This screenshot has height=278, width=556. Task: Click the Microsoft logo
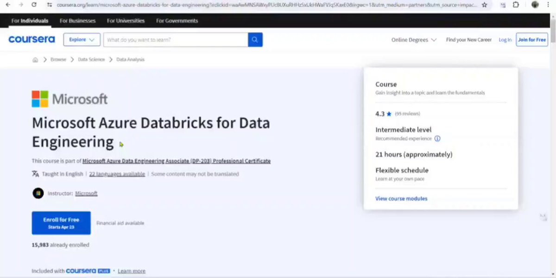(69, 99)
